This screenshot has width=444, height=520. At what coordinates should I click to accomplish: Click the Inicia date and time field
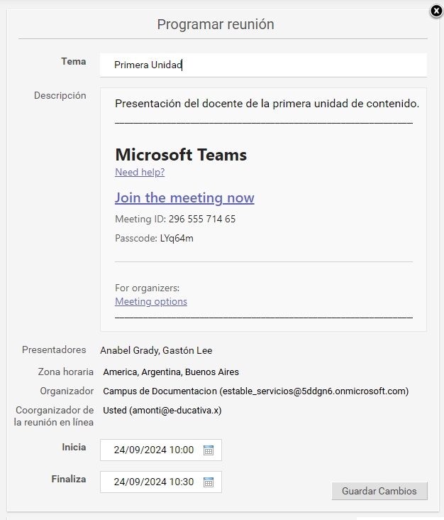[x=153, y=450]
